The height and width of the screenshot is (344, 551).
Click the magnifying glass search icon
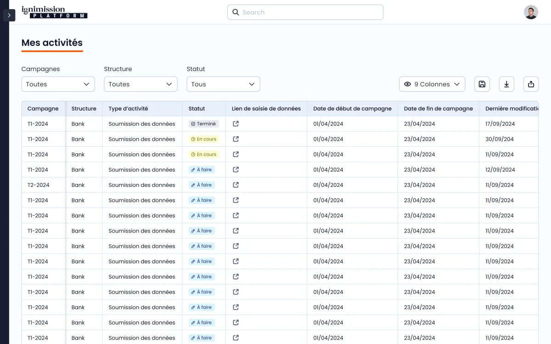click(x=236, y=12)
